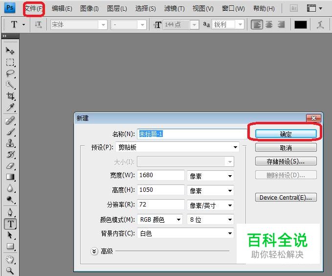Open the 图像(I) menu
This screenshot has width=332, height=276.
89,9
